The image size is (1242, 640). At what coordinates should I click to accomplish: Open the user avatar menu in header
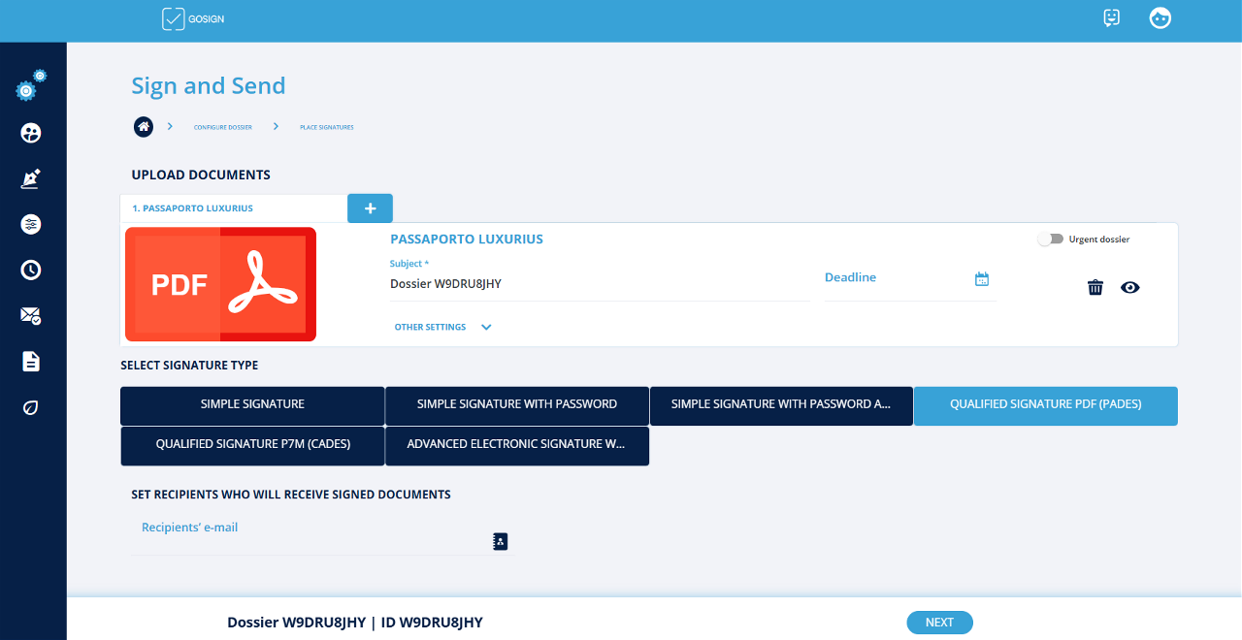point(1160,18)
